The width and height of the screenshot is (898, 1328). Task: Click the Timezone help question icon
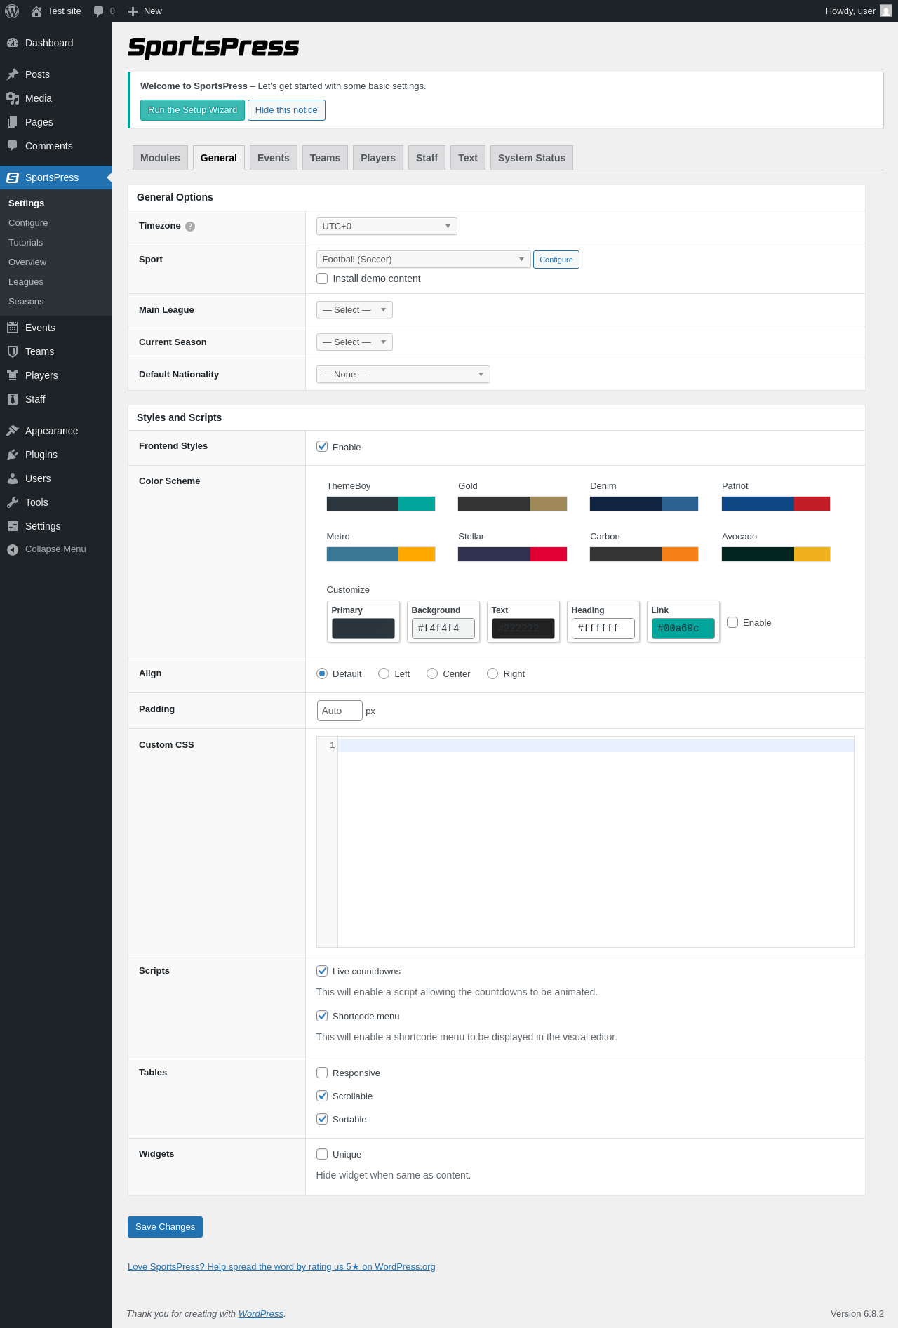(x=190, y=227)
